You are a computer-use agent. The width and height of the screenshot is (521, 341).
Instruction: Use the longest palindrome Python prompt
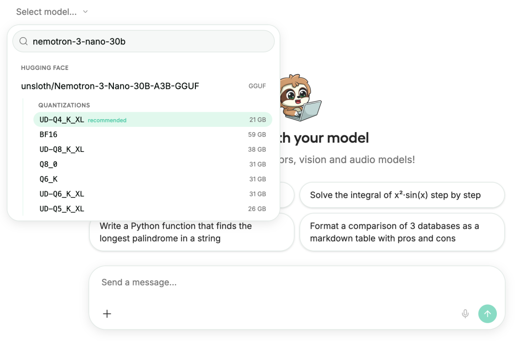(x=192, y=232)
